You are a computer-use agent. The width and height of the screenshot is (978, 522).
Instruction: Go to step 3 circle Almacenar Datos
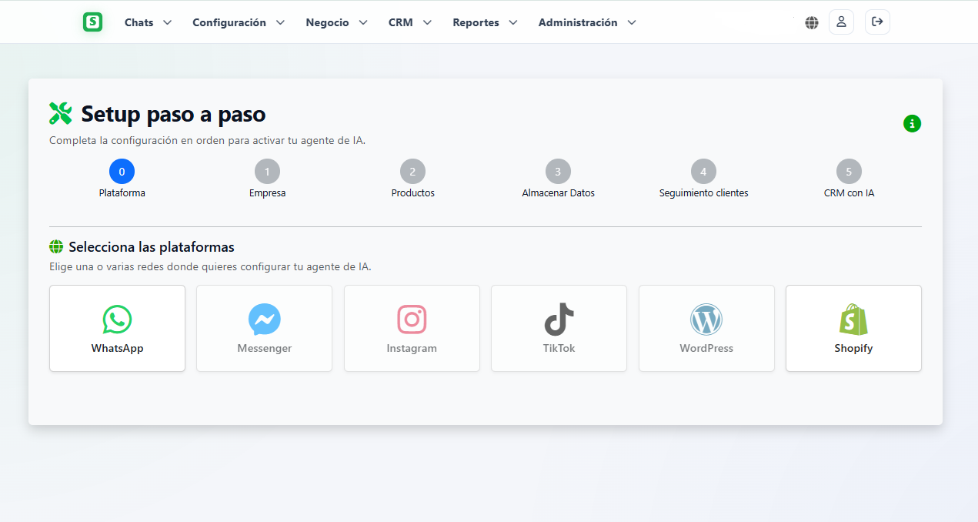[558, 172]
